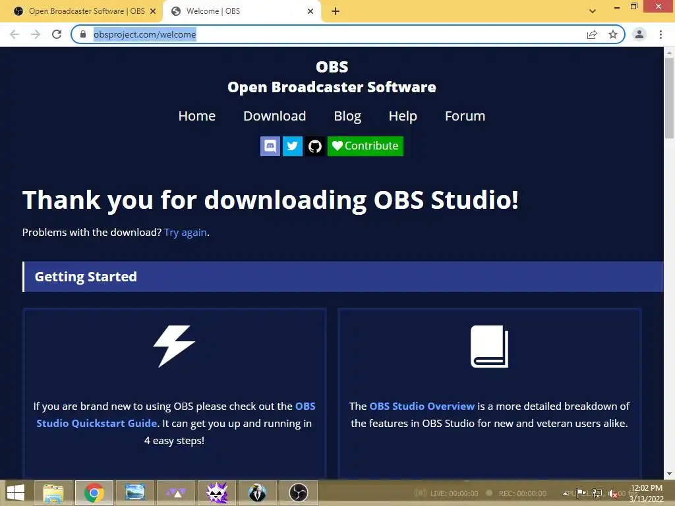This screenshot has width=675, height=506.
Task: Close the Open Broadcaster Software tab
Action: tap(153, 11)
